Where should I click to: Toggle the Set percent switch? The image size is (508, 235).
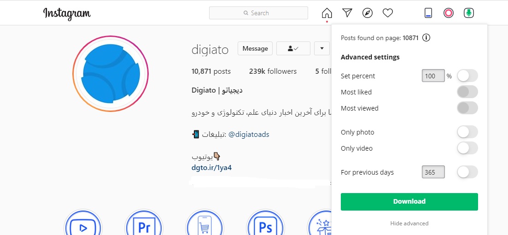(x=467, y=76)
